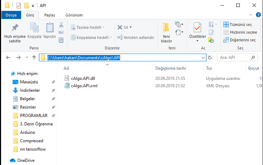Open the Compressed folder in sidebar

click(32, 141)
